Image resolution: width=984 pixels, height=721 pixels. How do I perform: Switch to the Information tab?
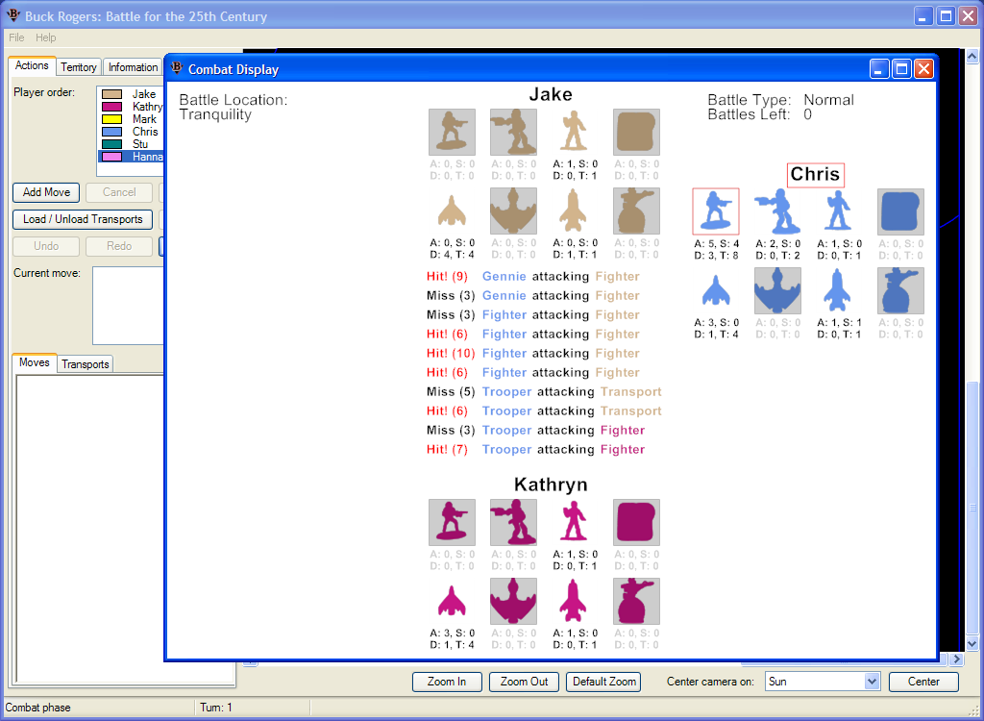coord(133,67)
